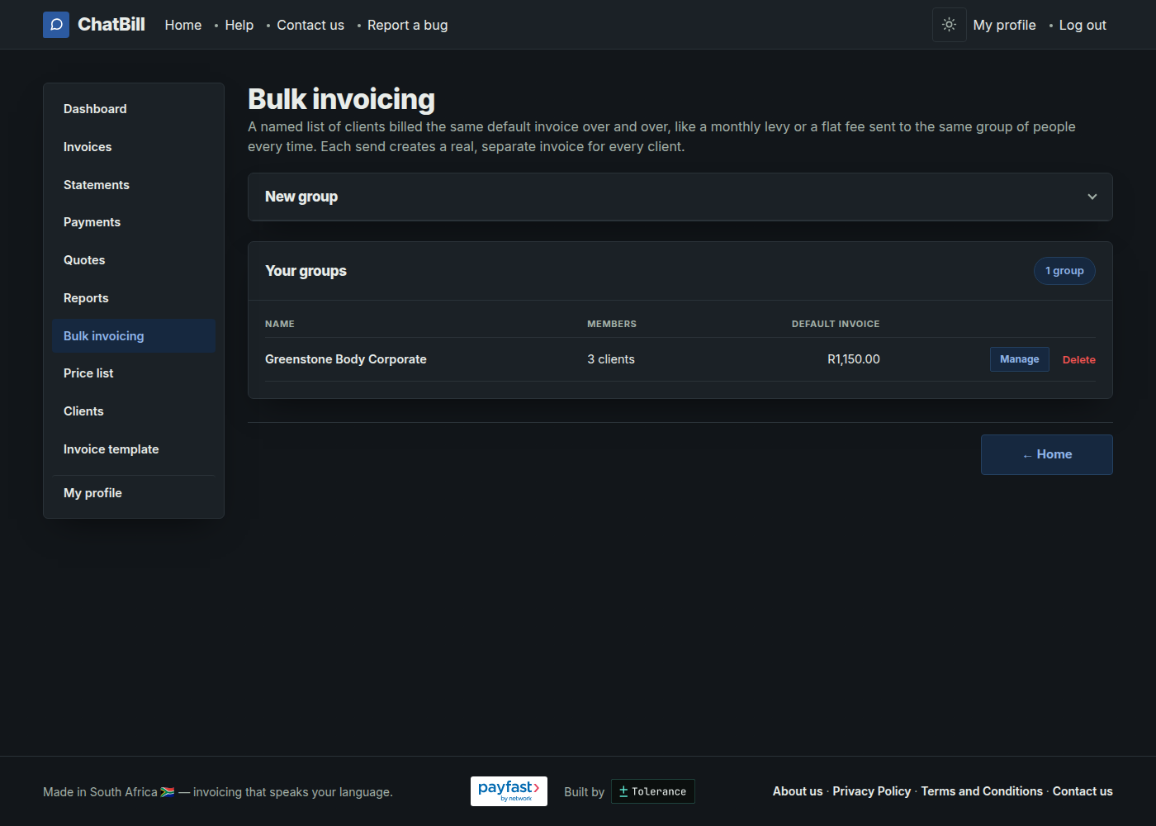1156x826 pixels.
Task: Go to Clients in the sidebar
Action: (x=134, y=411)
